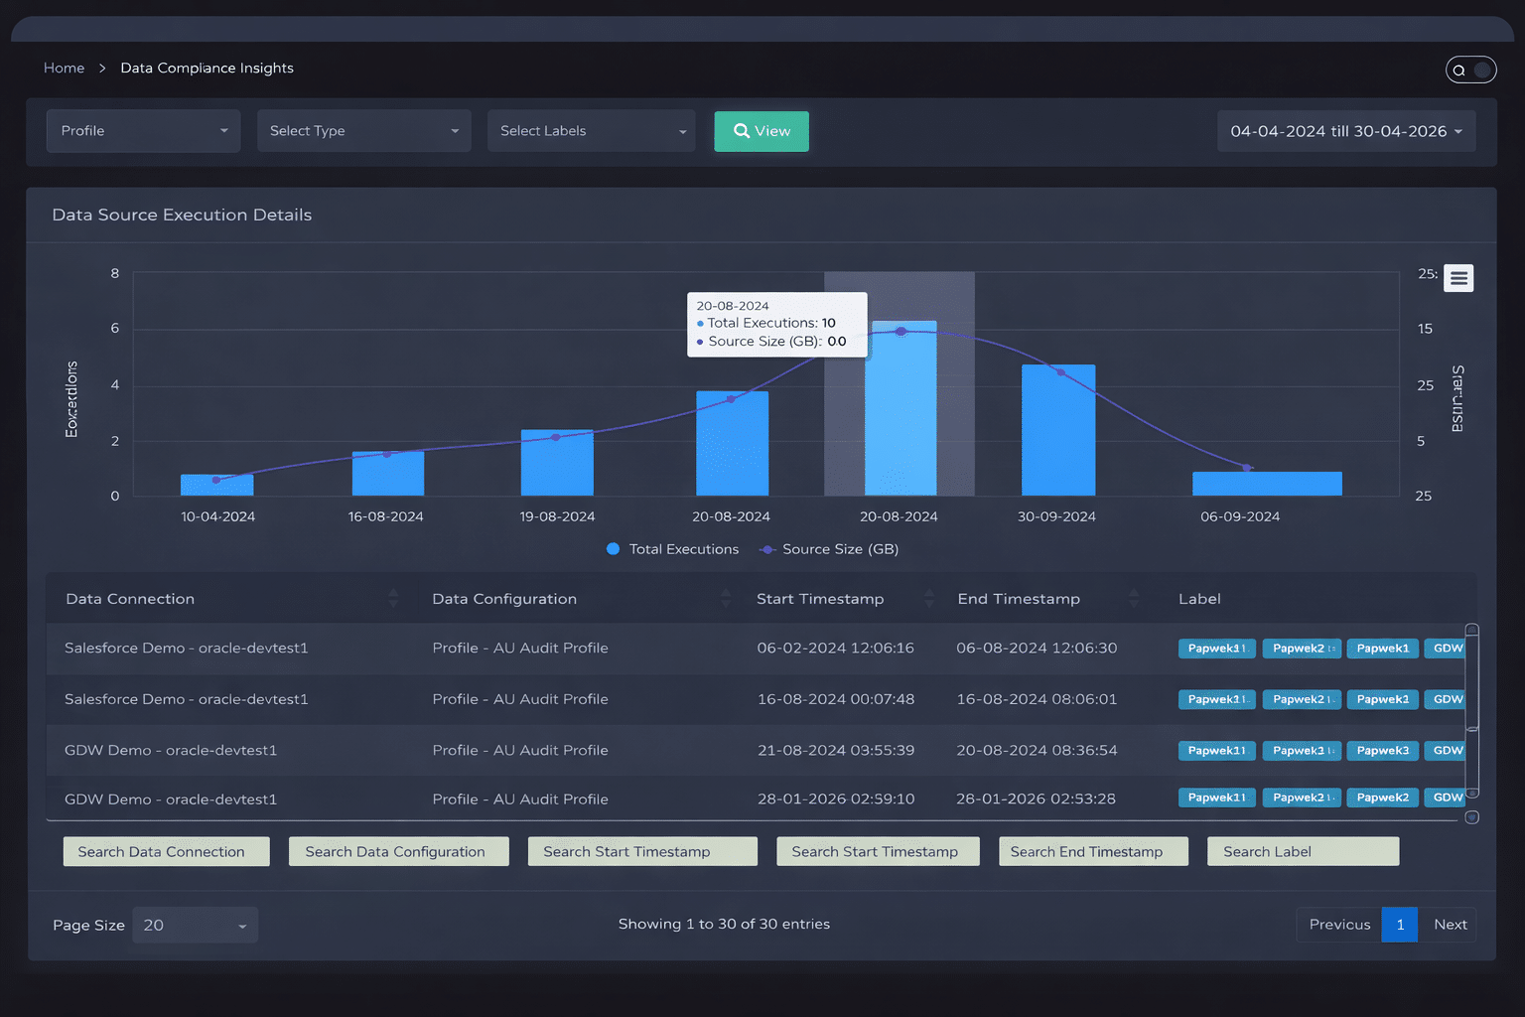Toggle the Total Executions chart legend

pyautogui.click(x=671, y=548)
